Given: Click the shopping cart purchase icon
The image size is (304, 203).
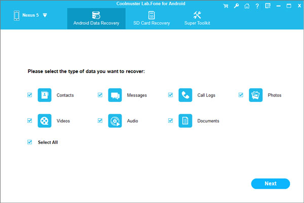Looking at the screenshot, I should (x=225, y=6).
